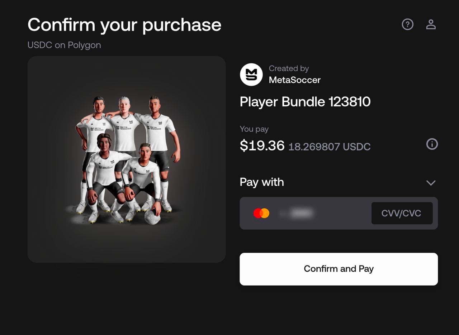Click the Confirm your purchase heading

(124, 25)
